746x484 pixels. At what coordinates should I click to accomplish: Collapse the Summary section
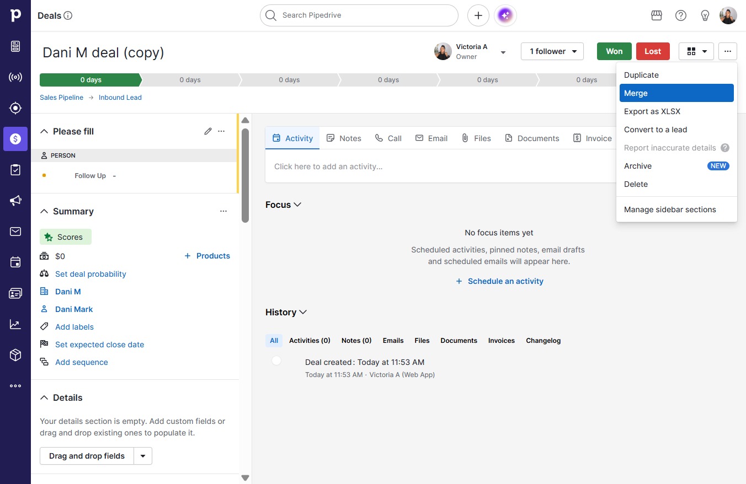click(44, 211)
